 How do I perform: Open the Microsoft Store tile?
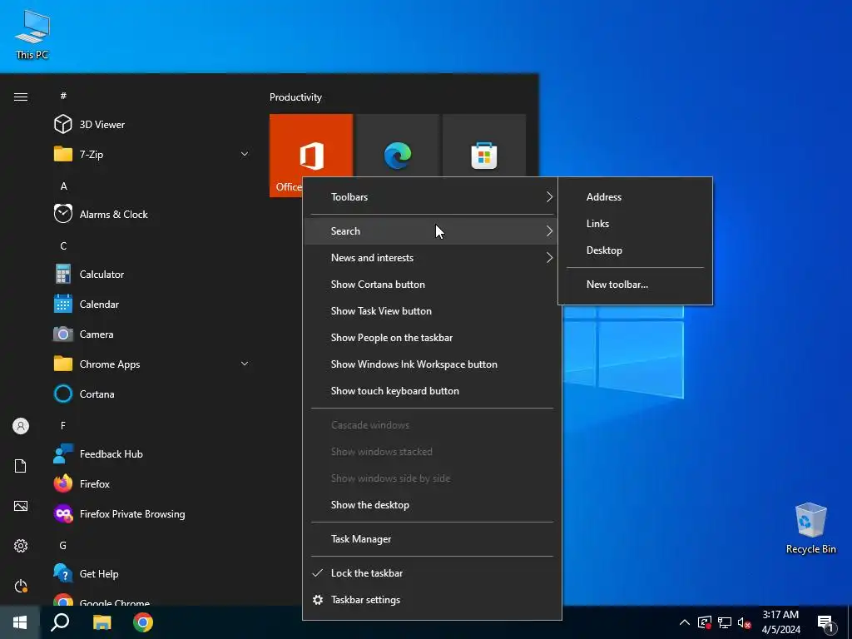click(x=484, y=156)
